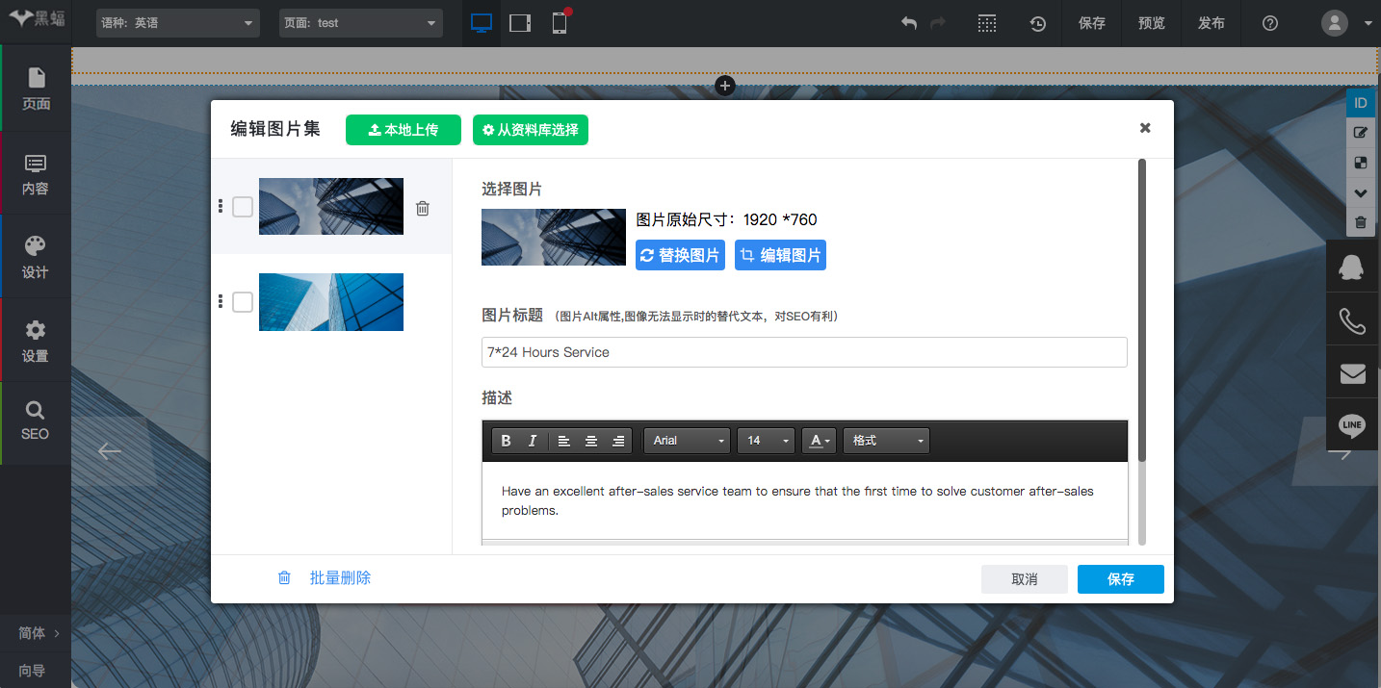
Task: Click the 图片标题 input field
Action: [804, 352]
